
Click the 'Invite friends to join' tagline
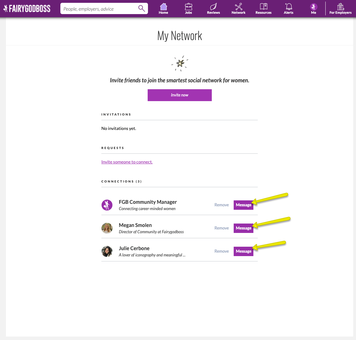click(x=180, y=80)
